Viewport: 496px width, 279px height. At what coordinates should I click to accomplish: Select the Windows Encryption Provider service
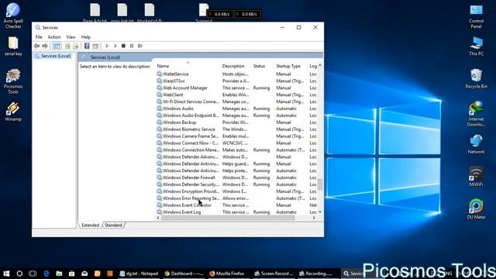236,191
